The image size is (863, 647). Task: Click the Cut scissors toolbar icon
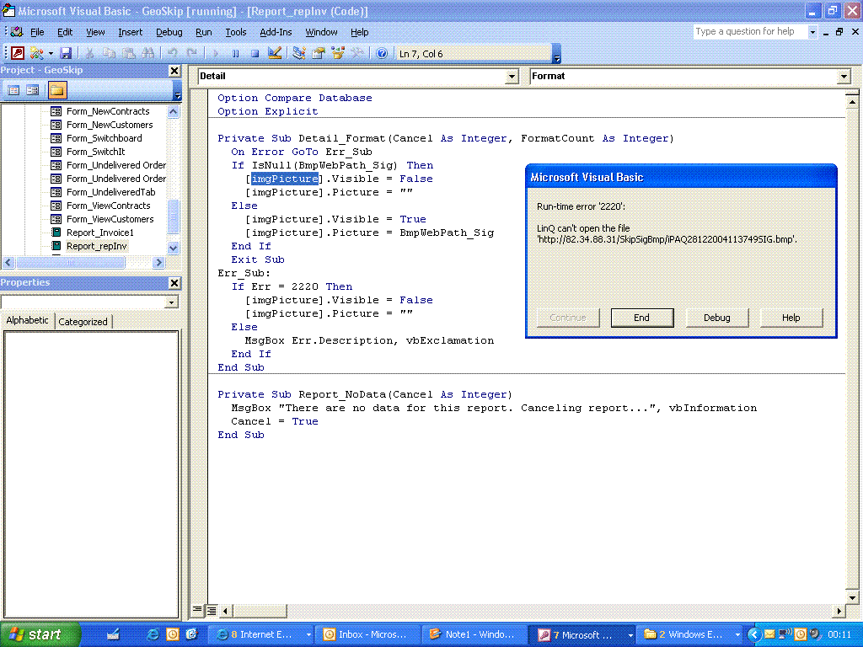tap(89, 53)
